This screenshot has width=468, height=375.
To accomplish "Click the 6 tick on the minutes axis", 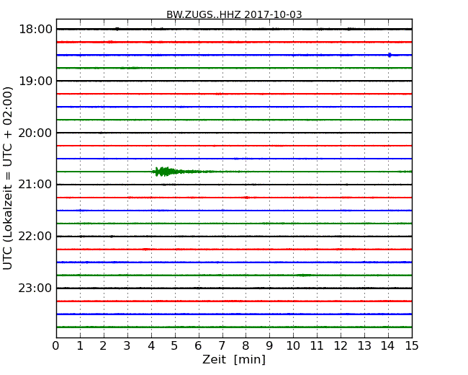I will coord(198,346).
